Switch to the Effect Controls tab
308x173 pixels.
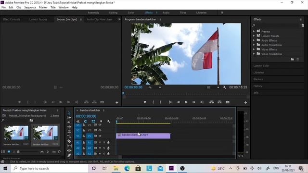click(12, 19)
